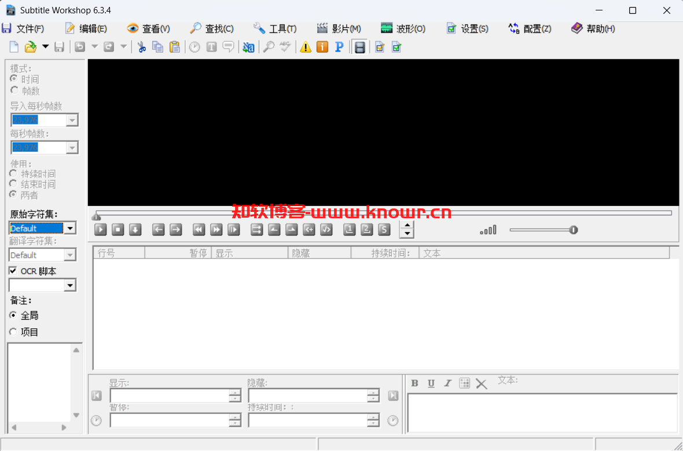Open the OCR script dropdown list

[x=69, y=285]
